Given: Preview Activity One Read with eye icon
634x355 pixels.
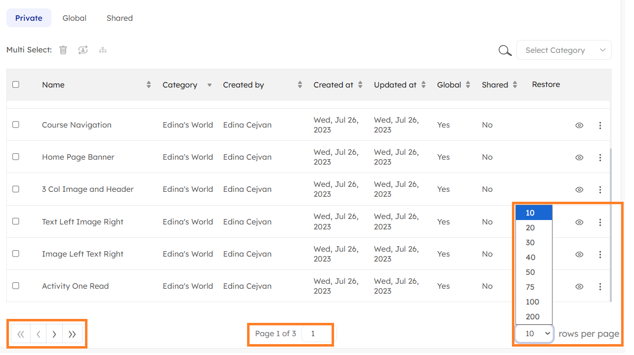Looking at the screenshot, I should pyautogui.click(x=579, y=287).
